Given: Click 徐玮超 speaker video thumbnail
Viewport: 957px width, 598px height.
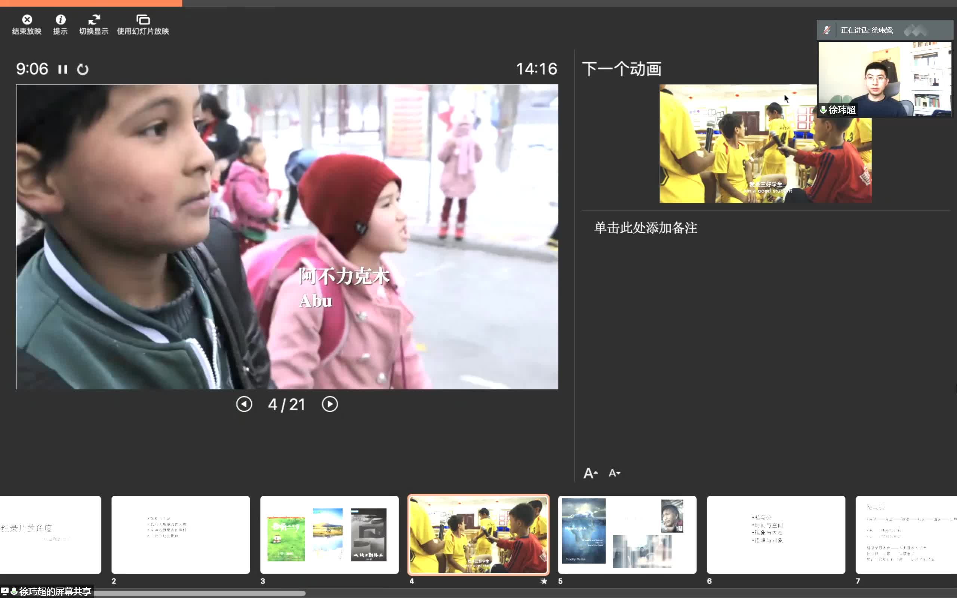Looking at the screenshot, I should (x=884, y=79).
